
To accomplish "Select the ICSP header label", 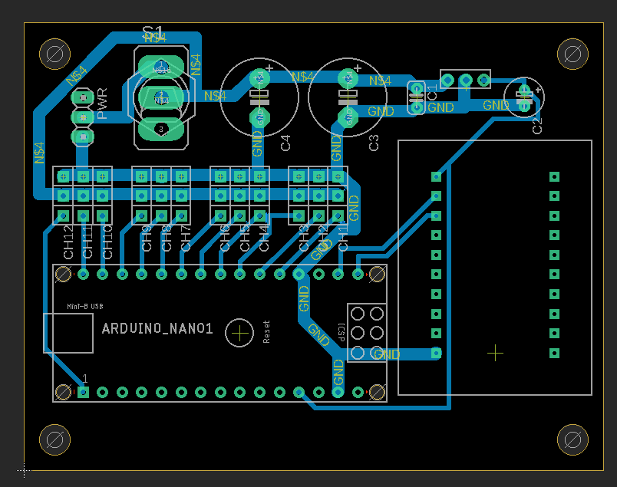I will point(341,332).
